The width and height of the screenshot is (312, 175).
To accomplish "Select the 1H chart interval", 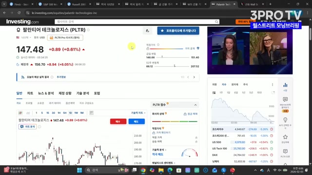I will (x=59, y=113).
